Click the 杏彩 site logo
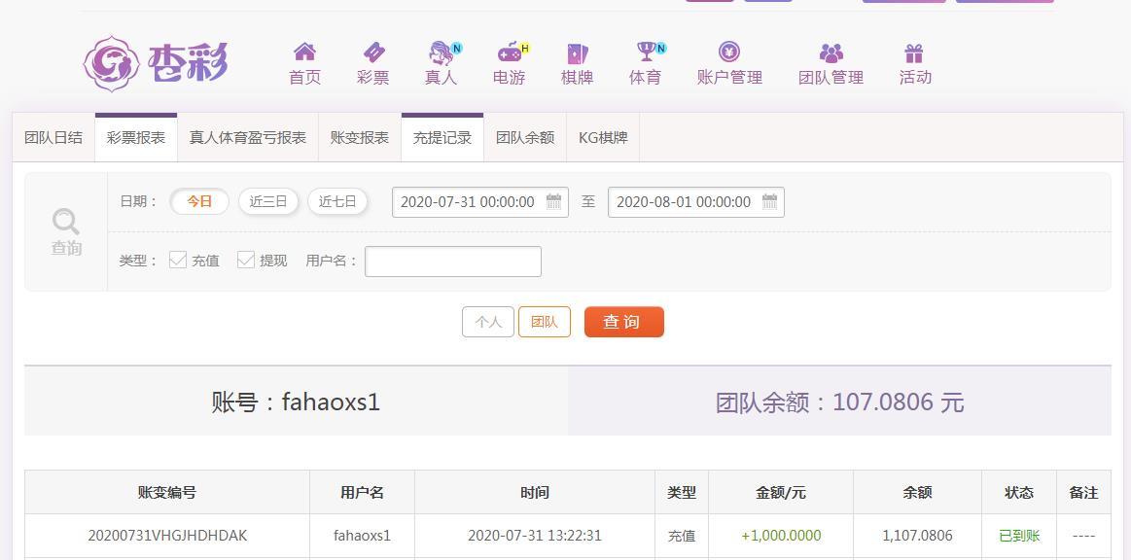 pyautogui.click(x=155, y=63)
